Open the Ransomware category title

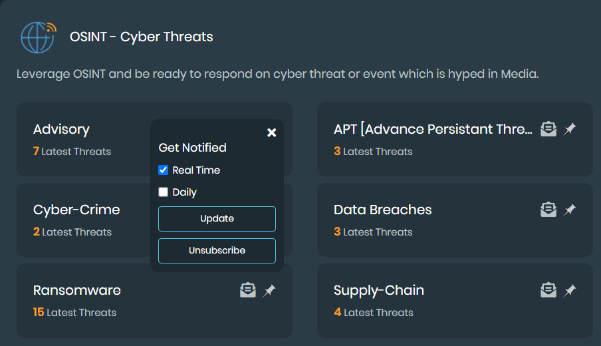point(77,291)
